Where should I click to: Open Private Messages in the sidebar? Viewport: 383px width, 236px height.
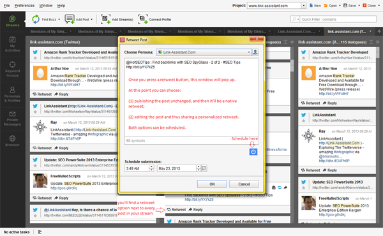(13, 119)
